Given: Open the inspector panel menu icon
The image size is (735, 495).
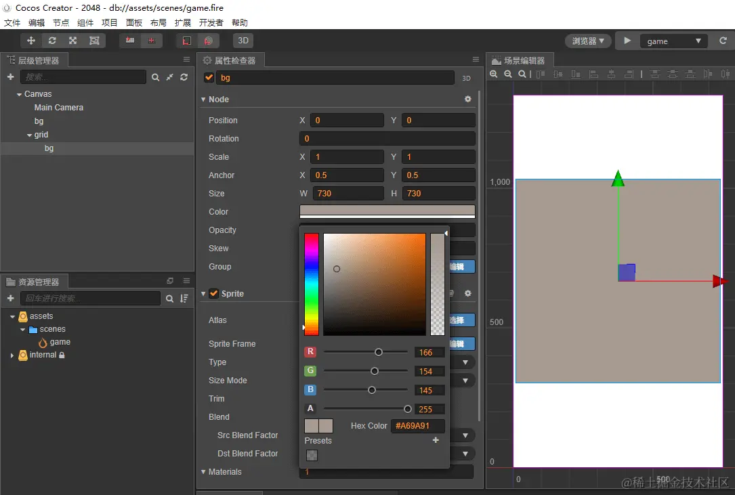Looking at the screenshot, I should point(476,60).
